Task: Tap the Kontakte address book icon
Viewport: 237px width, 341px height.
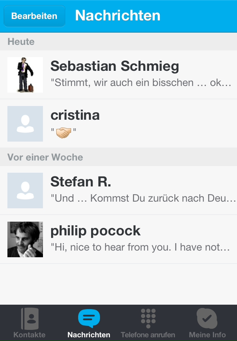Action: coord(30,318)
